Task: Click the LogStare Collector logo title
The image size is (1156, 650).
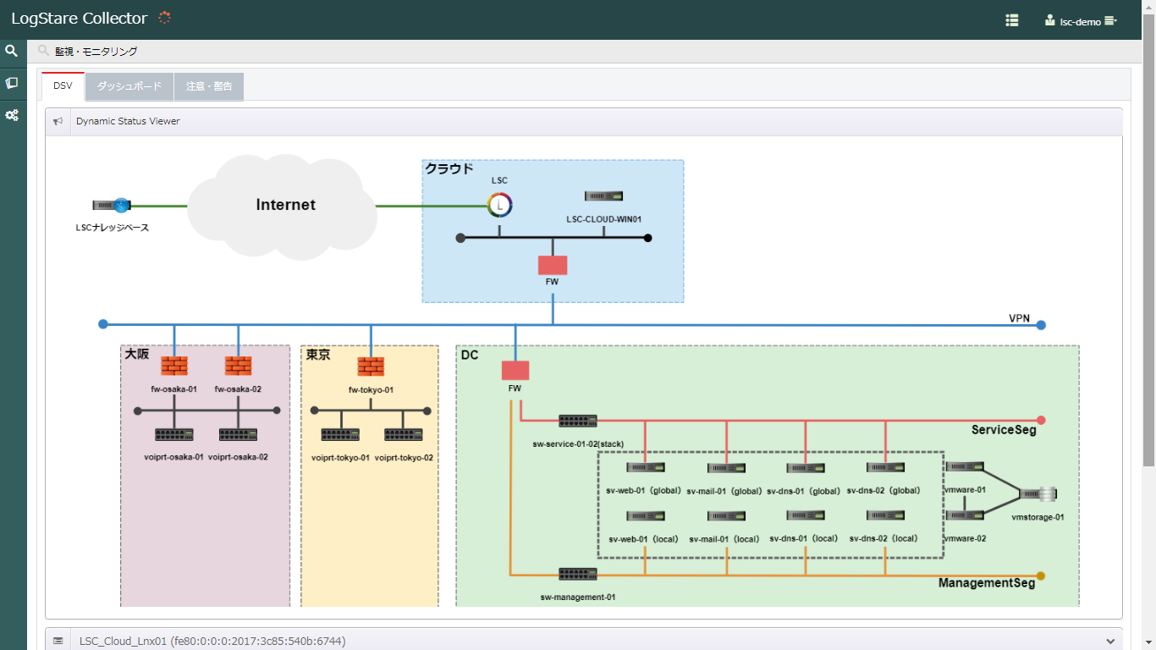Action: 79,19
